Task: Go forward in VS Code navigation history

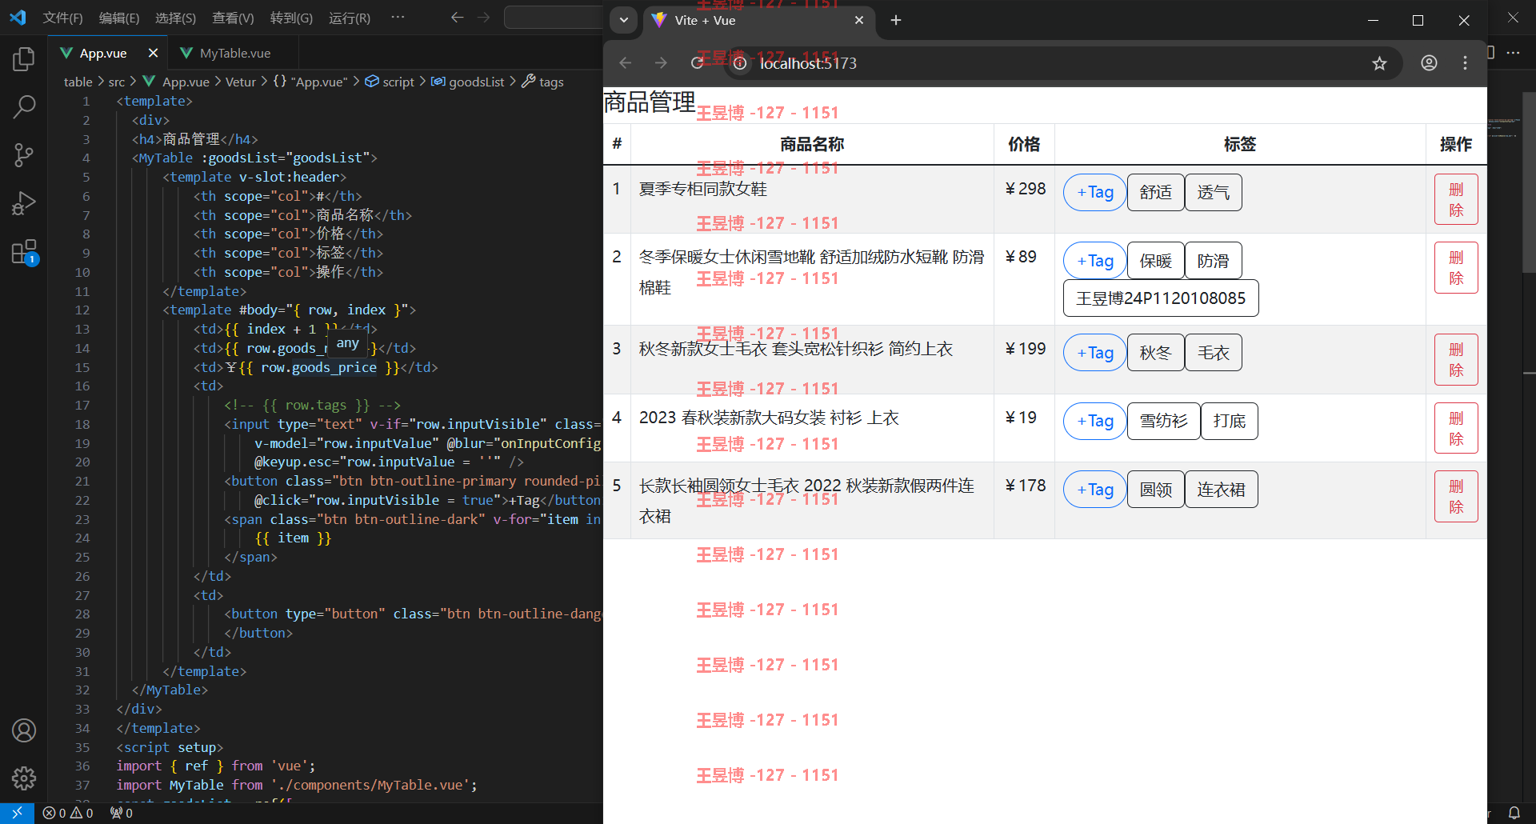Action: (x=483, y=18)
